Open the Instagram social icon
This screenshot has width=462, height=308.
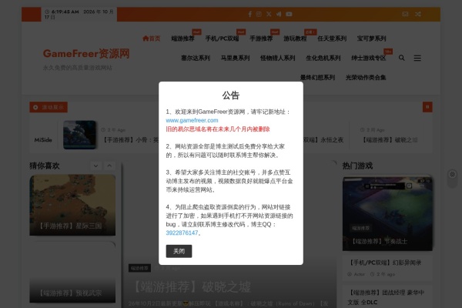point(259,14)
